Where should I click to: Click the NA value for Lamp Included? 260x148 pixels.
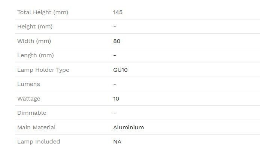[x=117, y=142]
